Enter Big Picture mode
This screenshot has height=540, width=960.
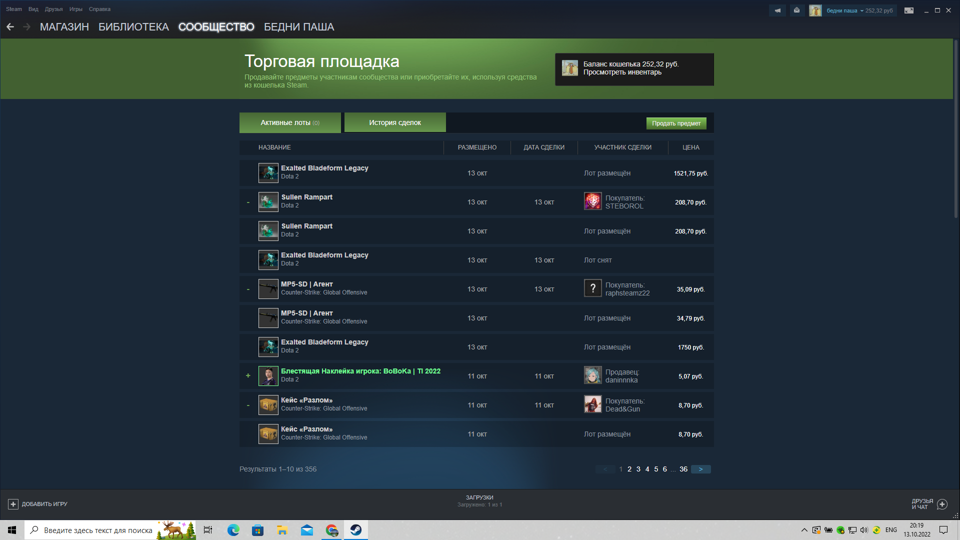pyautogui.click(x=907, y=9)
